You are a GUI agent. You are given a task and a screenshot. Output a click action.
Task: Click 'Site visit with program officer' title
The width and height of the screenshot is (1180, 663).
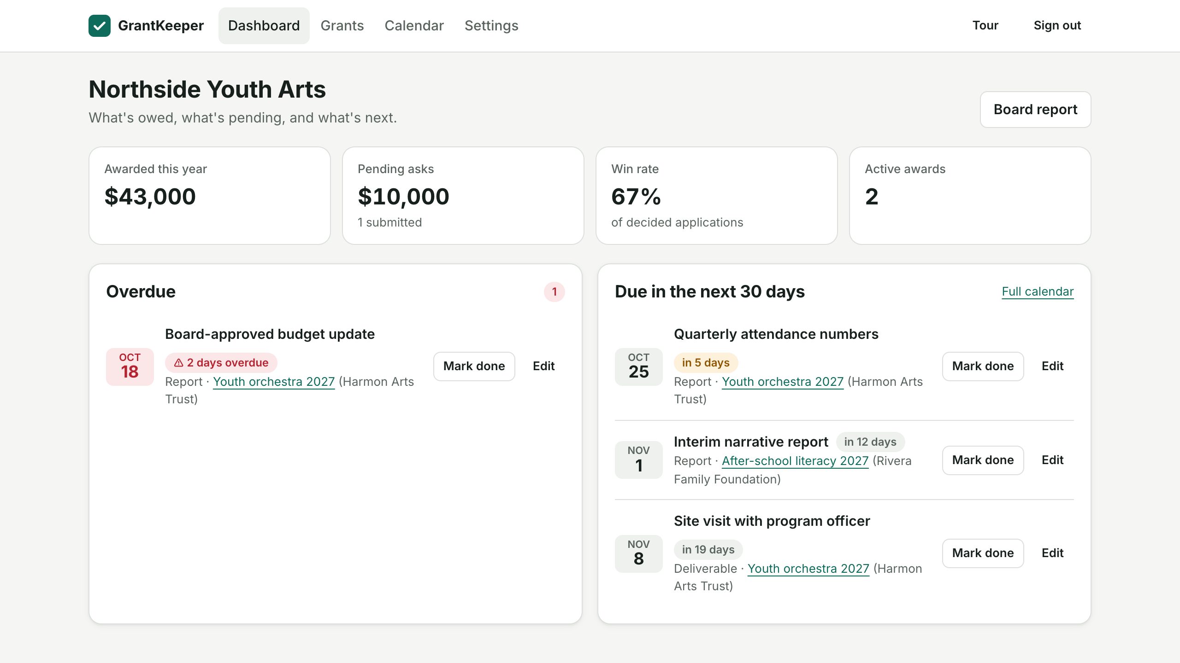[772, 521]
